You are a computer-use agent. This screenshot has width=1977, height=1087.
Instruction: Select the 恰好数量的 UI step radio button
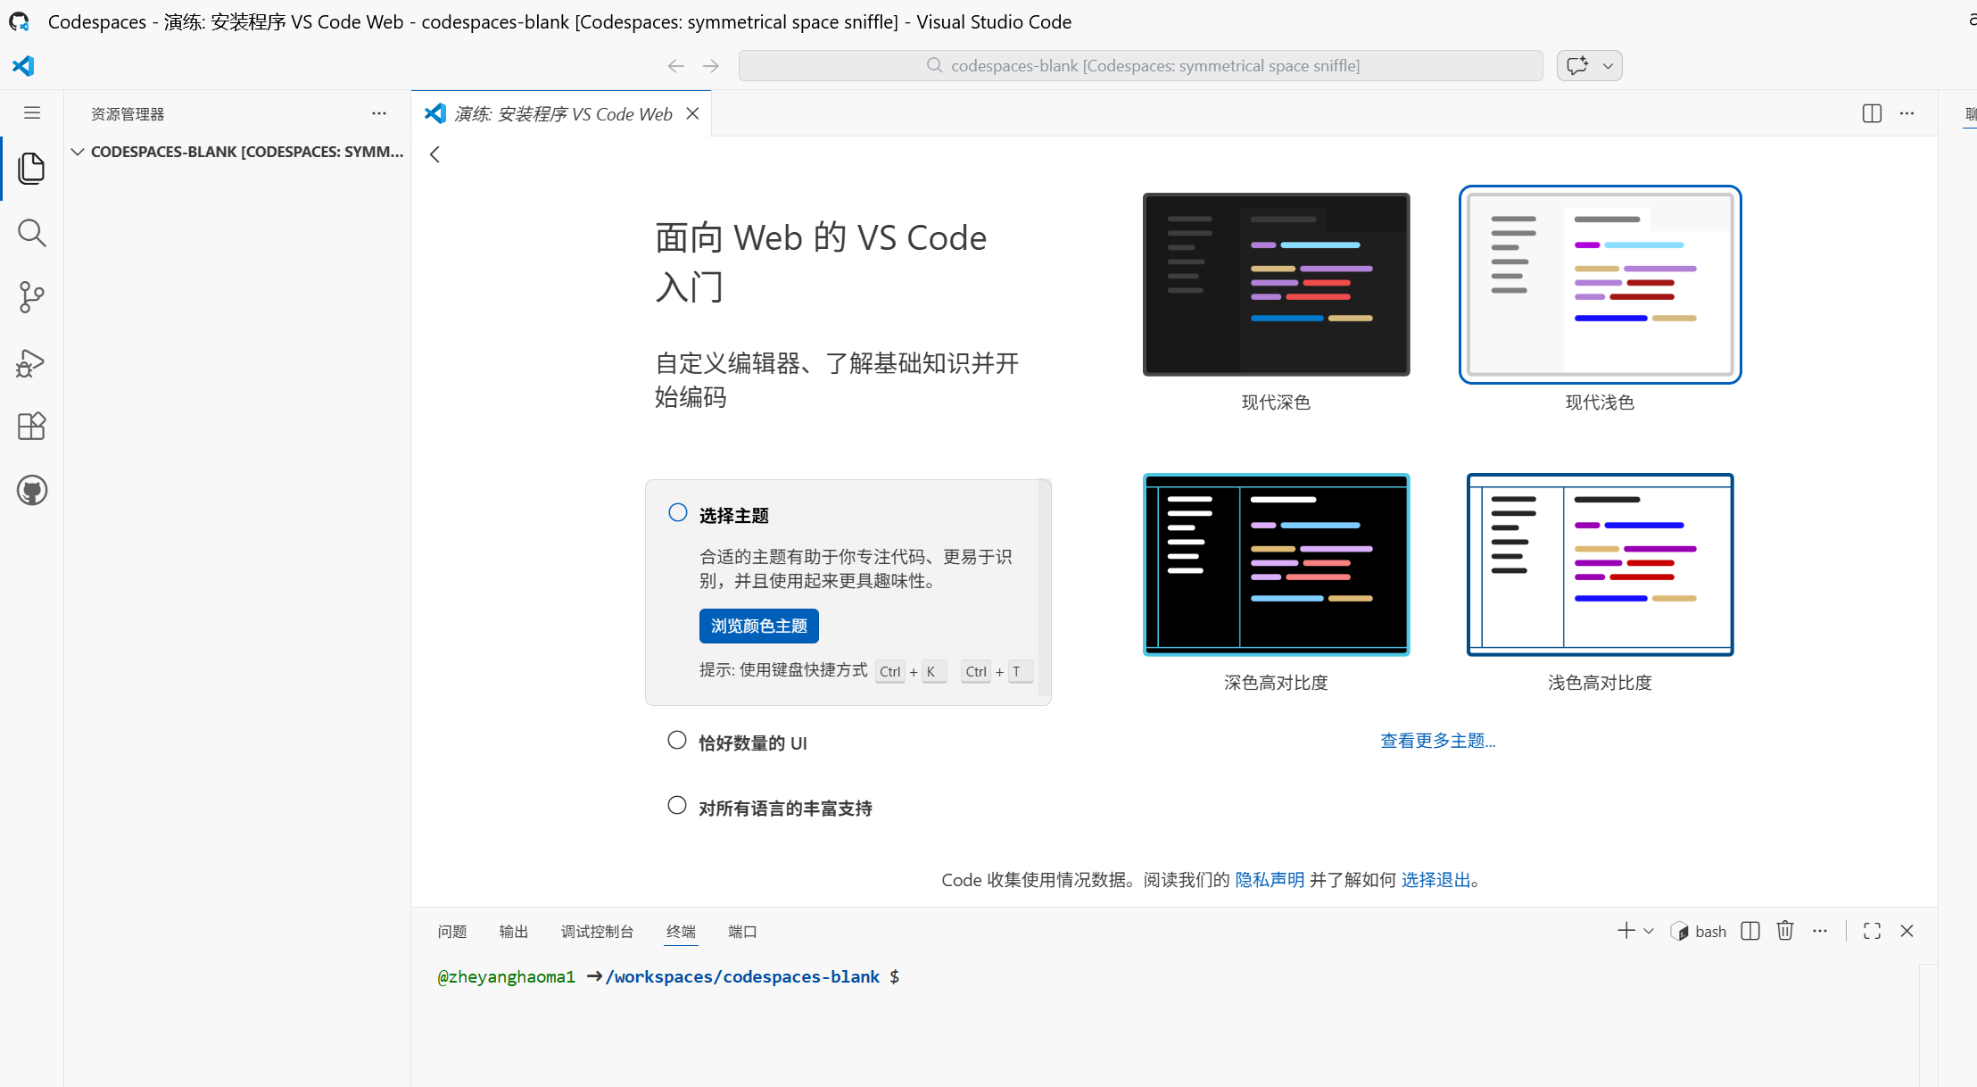click(677, 741)
